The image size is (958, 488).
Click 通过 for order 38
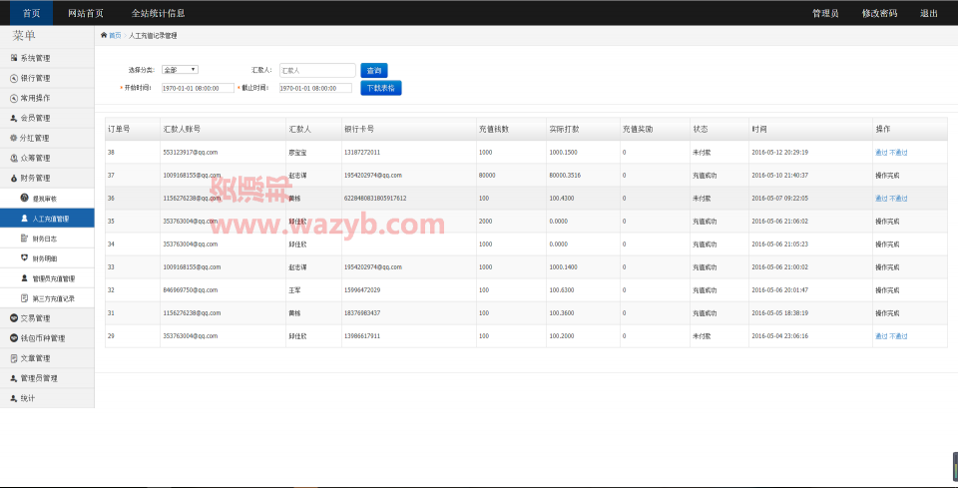(881, 153)
